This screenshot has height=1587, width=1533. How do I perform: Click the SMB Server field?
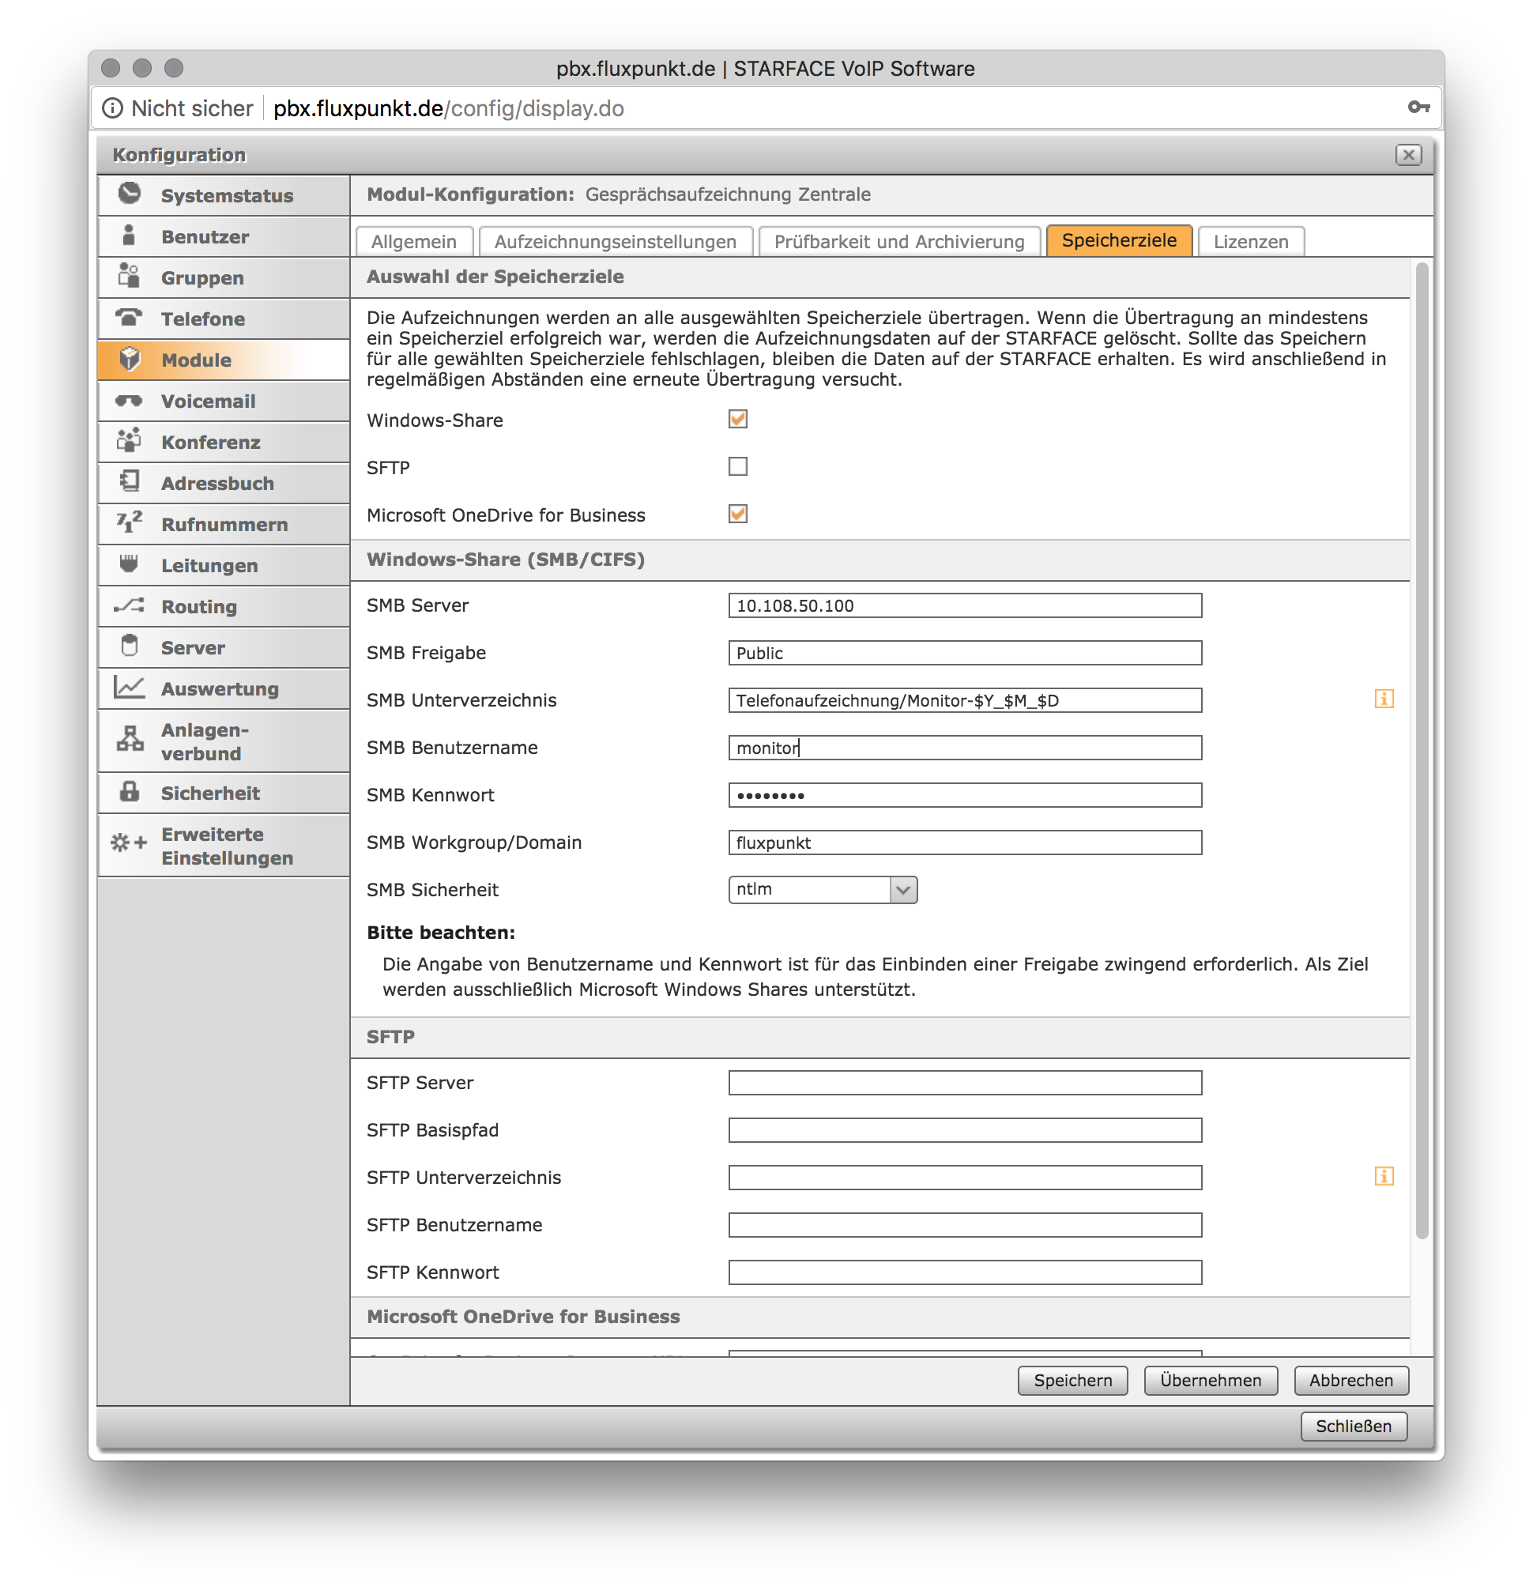tap(966, 605)
